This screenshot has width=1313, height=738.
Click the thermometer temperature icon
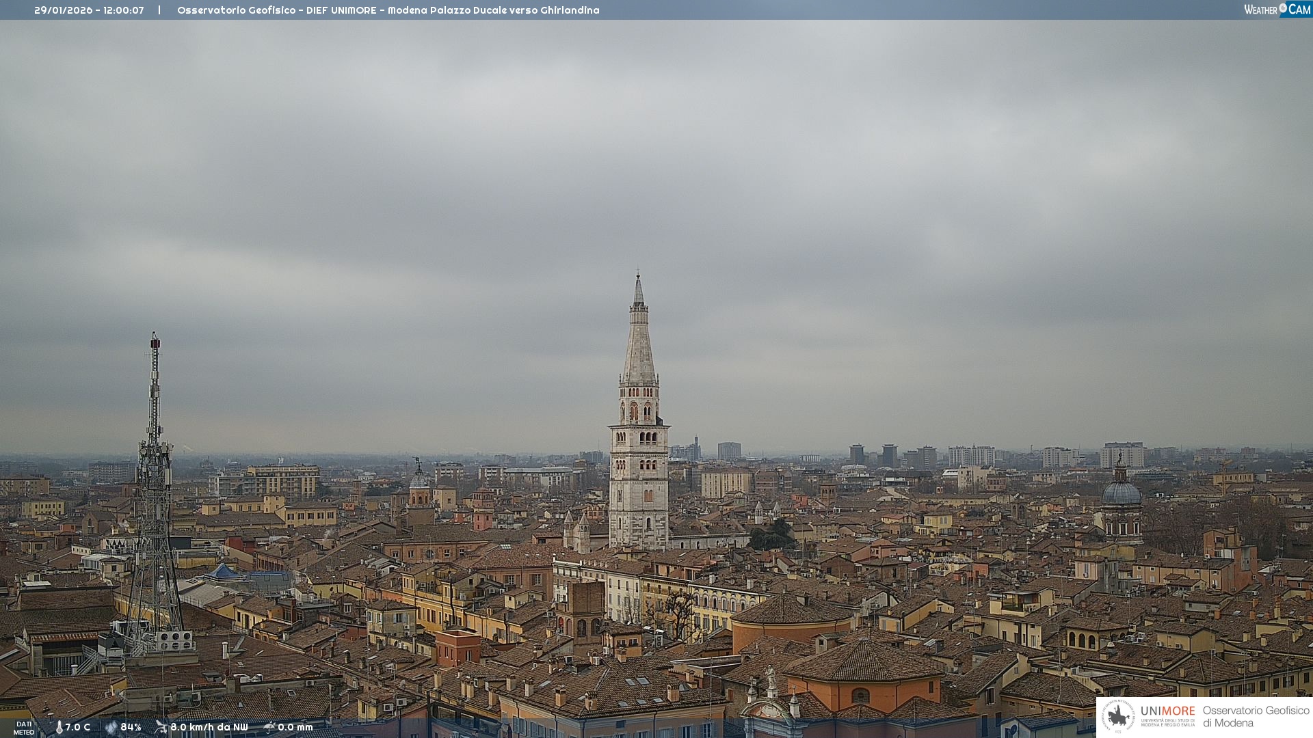pos(59,727)
